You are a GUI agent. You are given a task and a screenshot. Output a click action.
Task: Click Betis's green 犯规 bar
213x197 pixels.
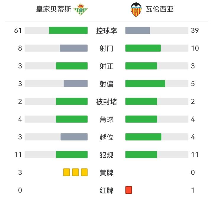pyautogui.click(x=72, y=155)
